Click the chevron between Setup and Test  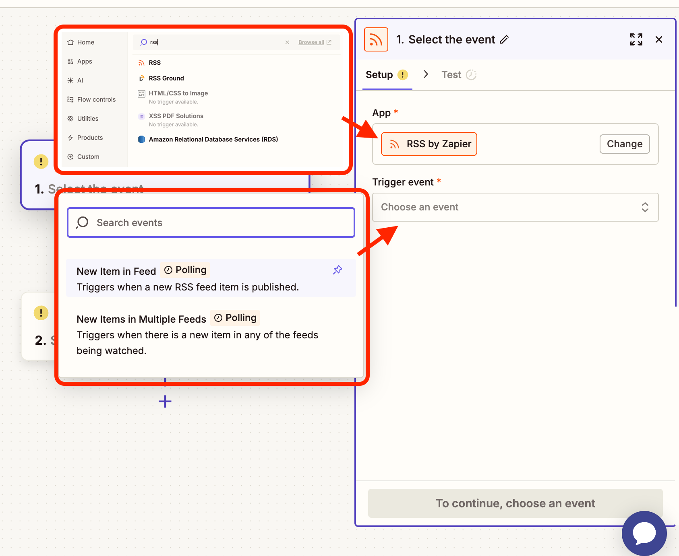click(426, 74)
